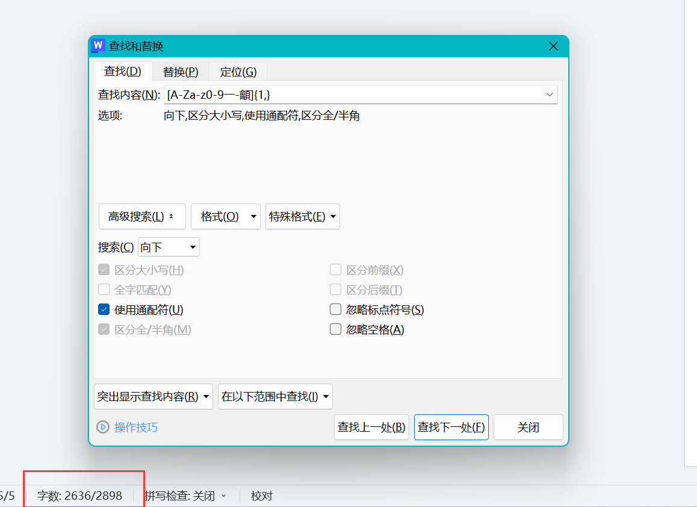
Task: Click the 校对 status bar entry
Action: point(261,496)
